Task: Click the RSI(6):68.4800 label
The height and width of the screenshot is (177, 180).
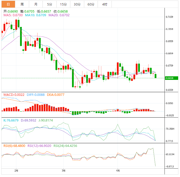Action: (x=14, y=146)
